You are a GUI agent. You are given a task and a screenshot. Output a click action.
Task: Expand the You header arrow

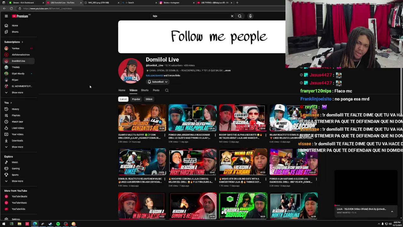11,103
